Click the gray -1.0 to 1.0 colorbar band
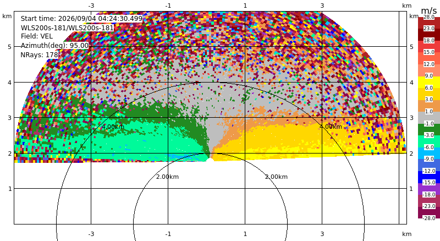 point(429,118)
